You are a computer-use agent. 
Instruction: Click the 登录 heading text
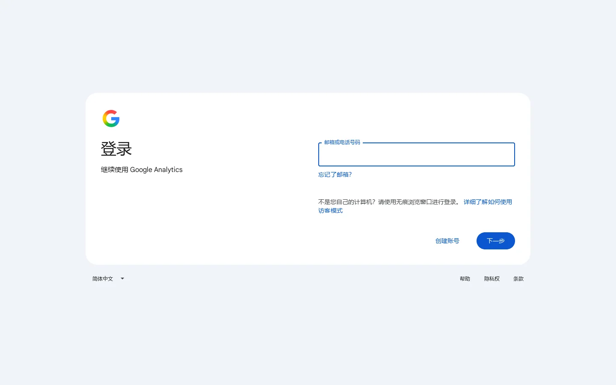(116, 149)
